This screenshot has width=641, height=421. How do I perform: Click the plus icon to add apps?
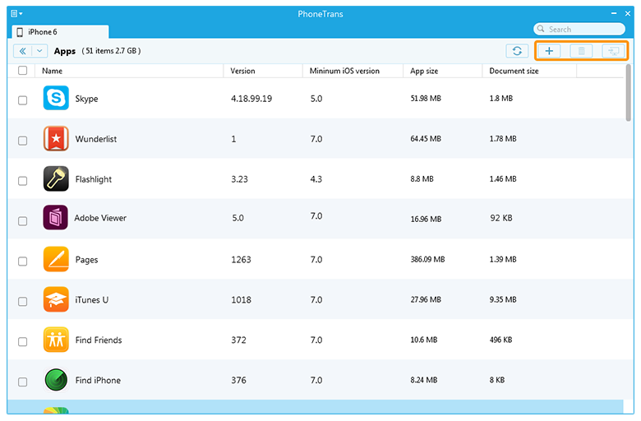click(x=549, y=51)
